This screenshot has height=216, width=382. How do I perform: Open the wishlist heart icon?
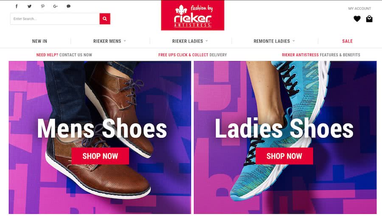[x=357, y=19]
